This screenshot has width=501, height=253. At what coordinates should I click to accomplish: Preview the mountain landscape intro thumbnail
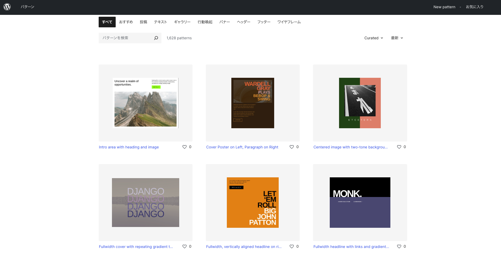[145, 103]
